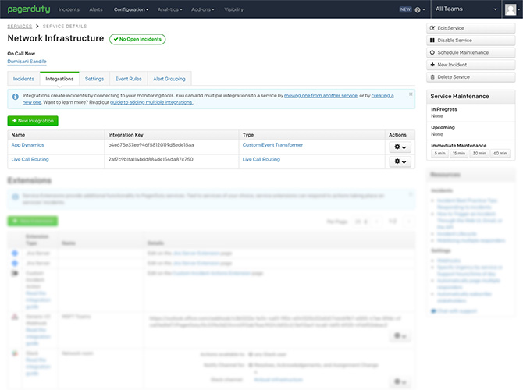The height and width of the screenshot is (390, 523).
Task: Click the New Incident button
Action: (471, 65)
